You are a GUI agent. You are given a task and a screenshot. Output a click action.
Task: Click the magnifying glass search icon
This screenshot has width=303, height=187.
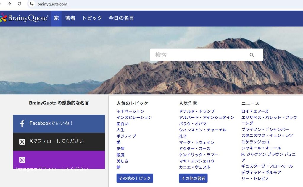(x=252, y=55)
